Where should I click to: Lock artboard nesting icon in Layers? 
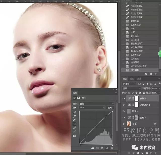coord(140,93)
